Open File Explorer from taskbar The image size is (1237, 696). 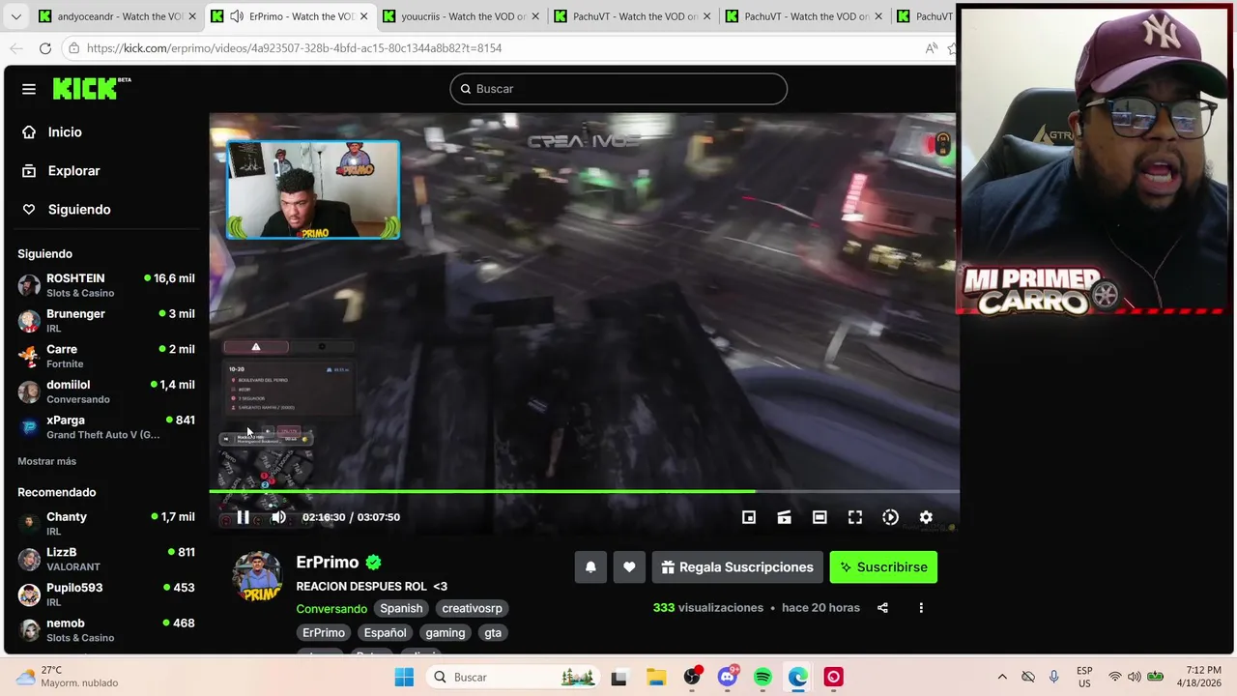(x=655, y=678)
